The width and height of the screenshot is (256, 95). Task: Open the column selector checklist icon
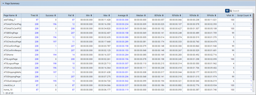[227, 11]
